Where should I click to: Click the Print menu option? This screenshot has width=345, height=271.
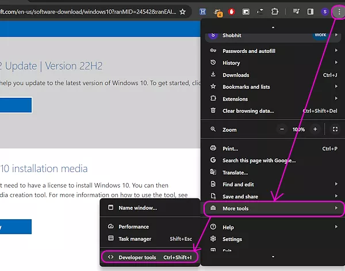[x=230, y=148]
